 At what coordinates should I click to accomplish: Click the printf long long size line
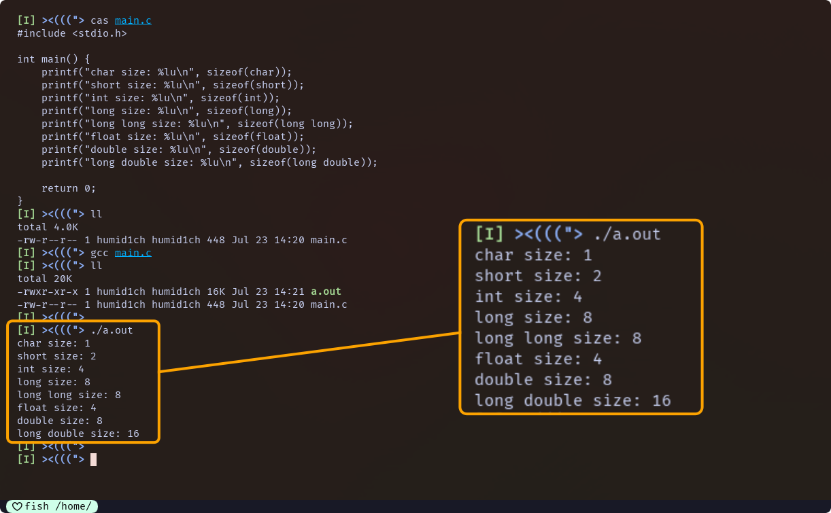[x=197, y=124]
